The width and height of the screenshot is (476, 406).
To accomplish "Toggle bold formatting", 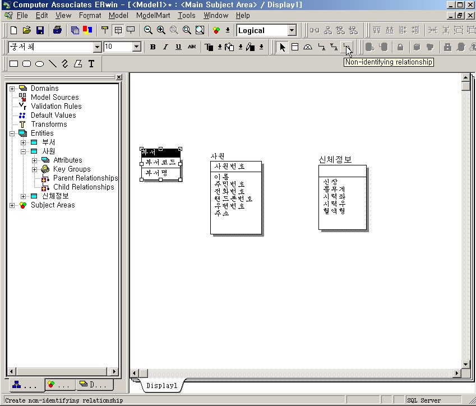I will coord(152,47).
